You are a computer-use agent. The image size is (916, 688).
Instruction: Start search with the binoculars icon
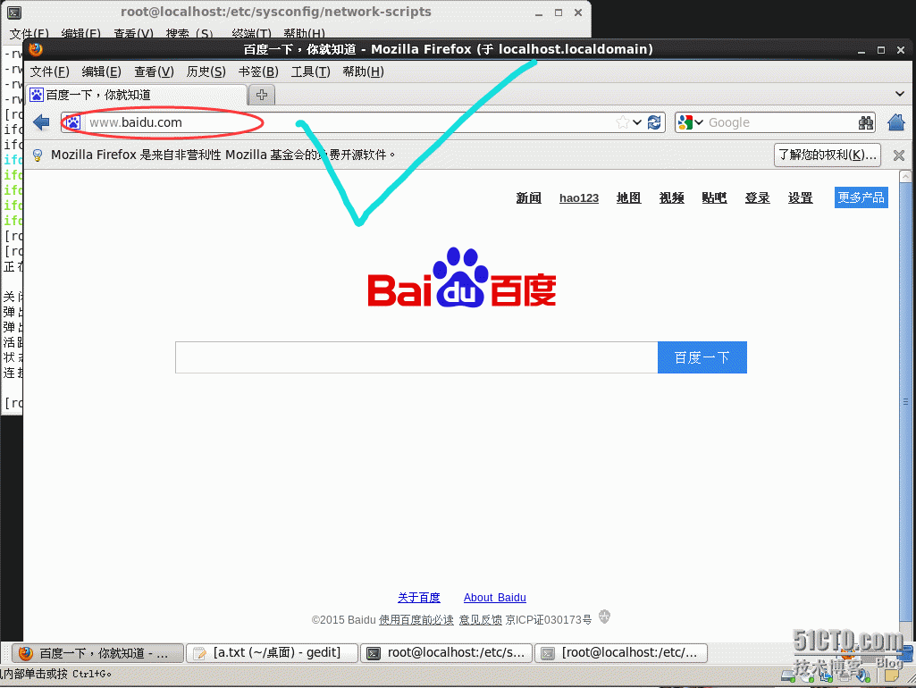866,122
